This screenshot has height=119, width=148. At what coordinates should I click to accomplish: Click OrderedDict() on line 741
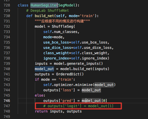point(70,74)
